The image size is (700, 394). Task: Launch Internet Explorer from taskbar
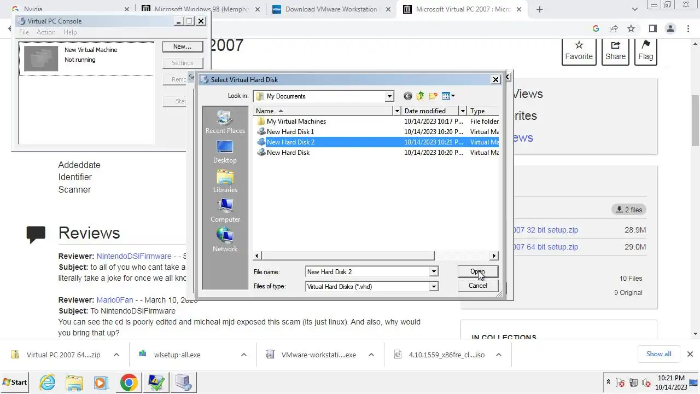pyautogui.click(x=48, y=382)
